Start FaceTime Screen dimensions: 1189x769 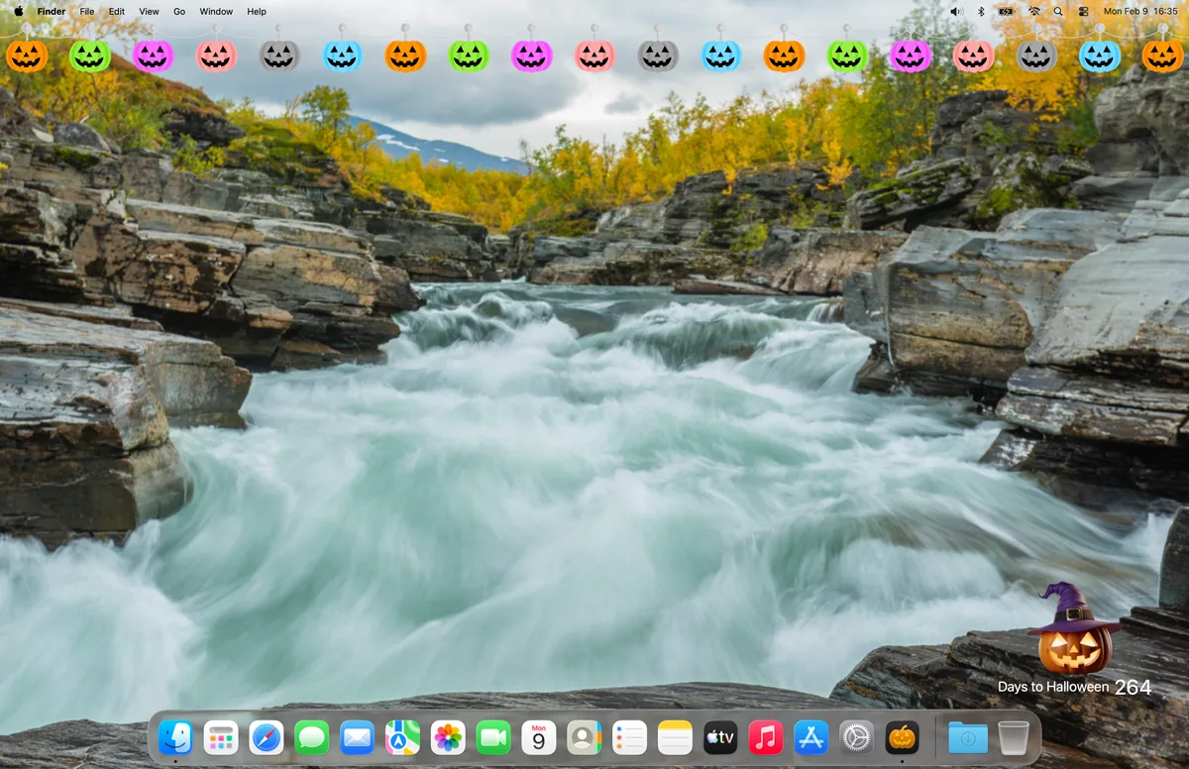pyautogui.click(x=492, y=737)
